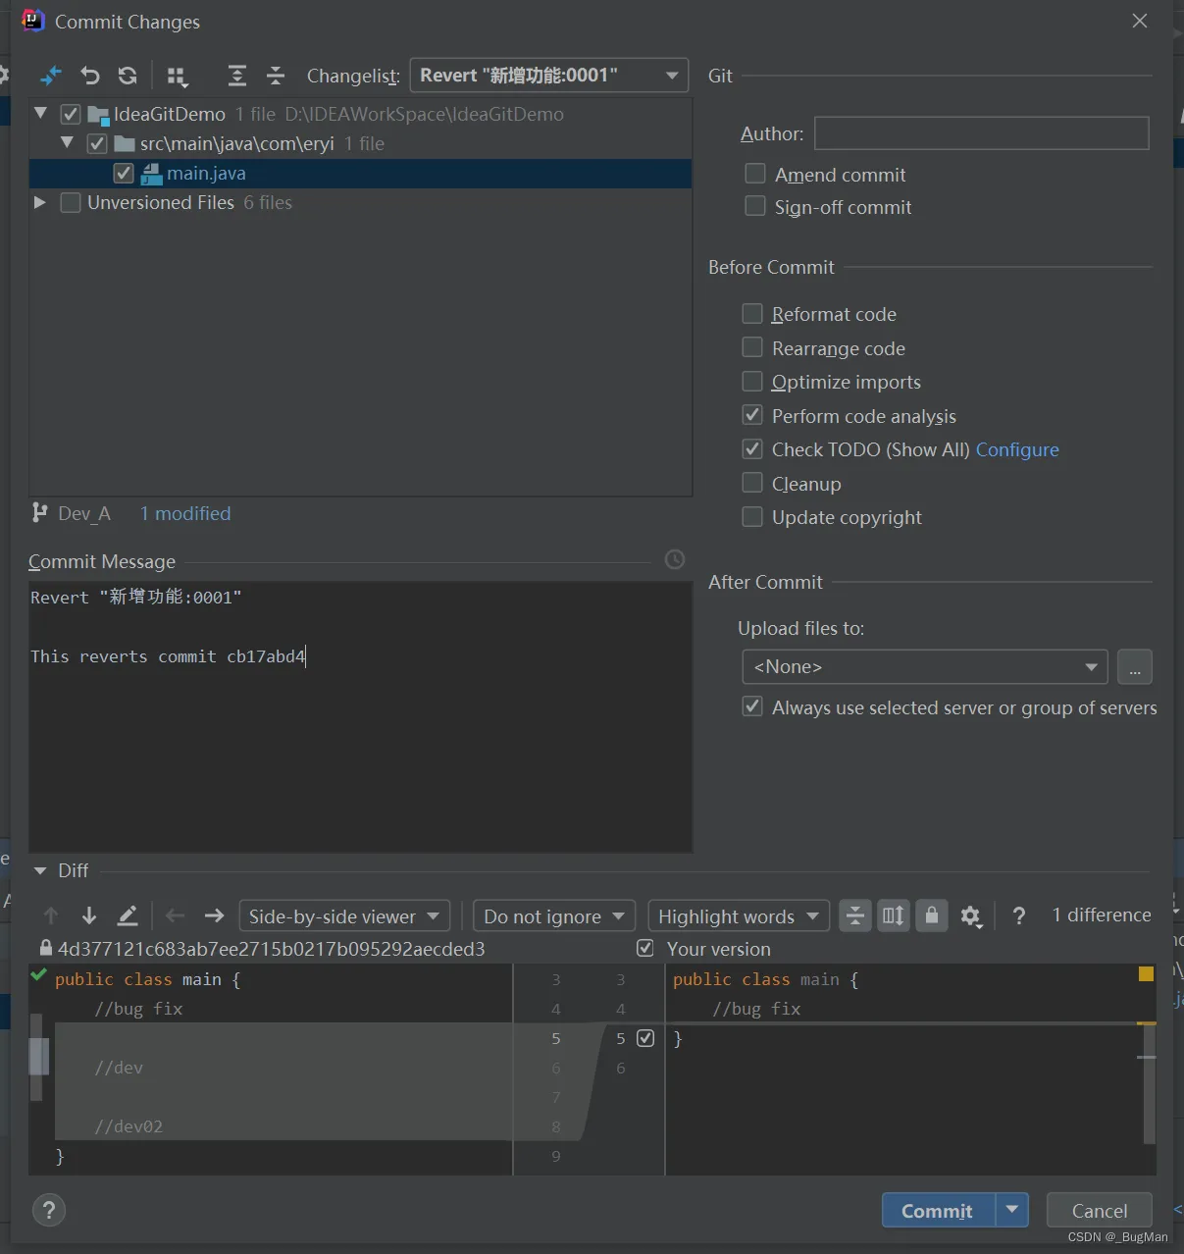
Task: Click the compare next file arrow
Action: [214, 915]
